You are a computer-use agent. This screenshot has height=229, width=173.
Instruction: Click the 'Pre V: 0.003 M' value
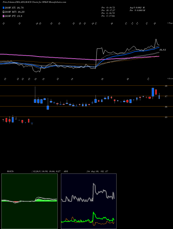coord(138,10)
